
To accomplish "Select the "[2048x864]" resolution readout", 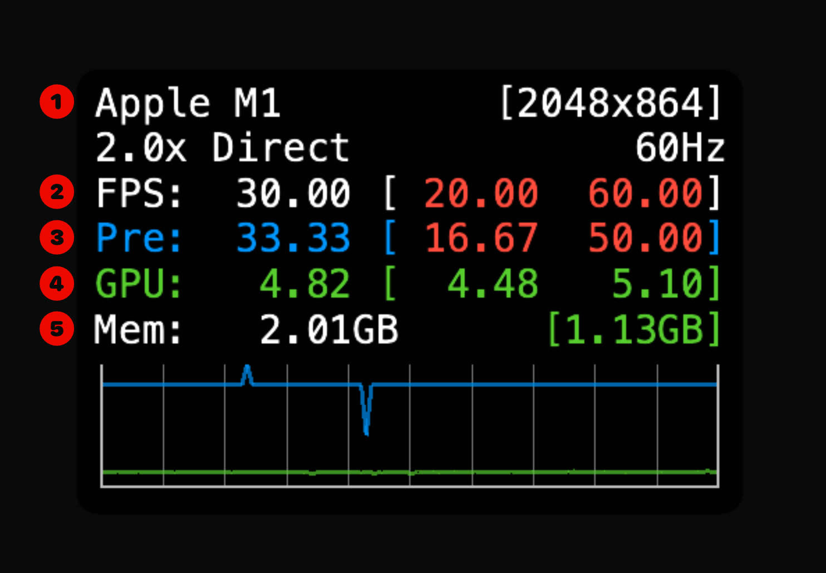I will point(611,103).
